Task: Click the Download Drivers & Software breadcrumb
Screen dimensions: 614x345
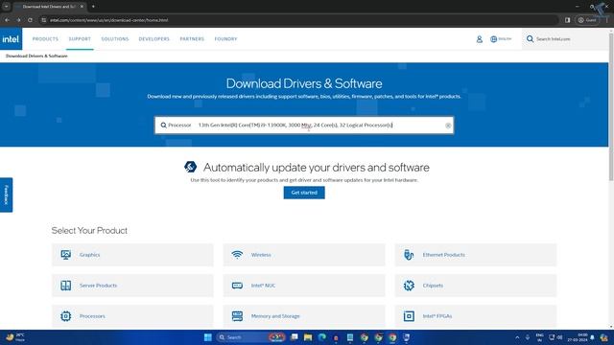Action: 36,56
